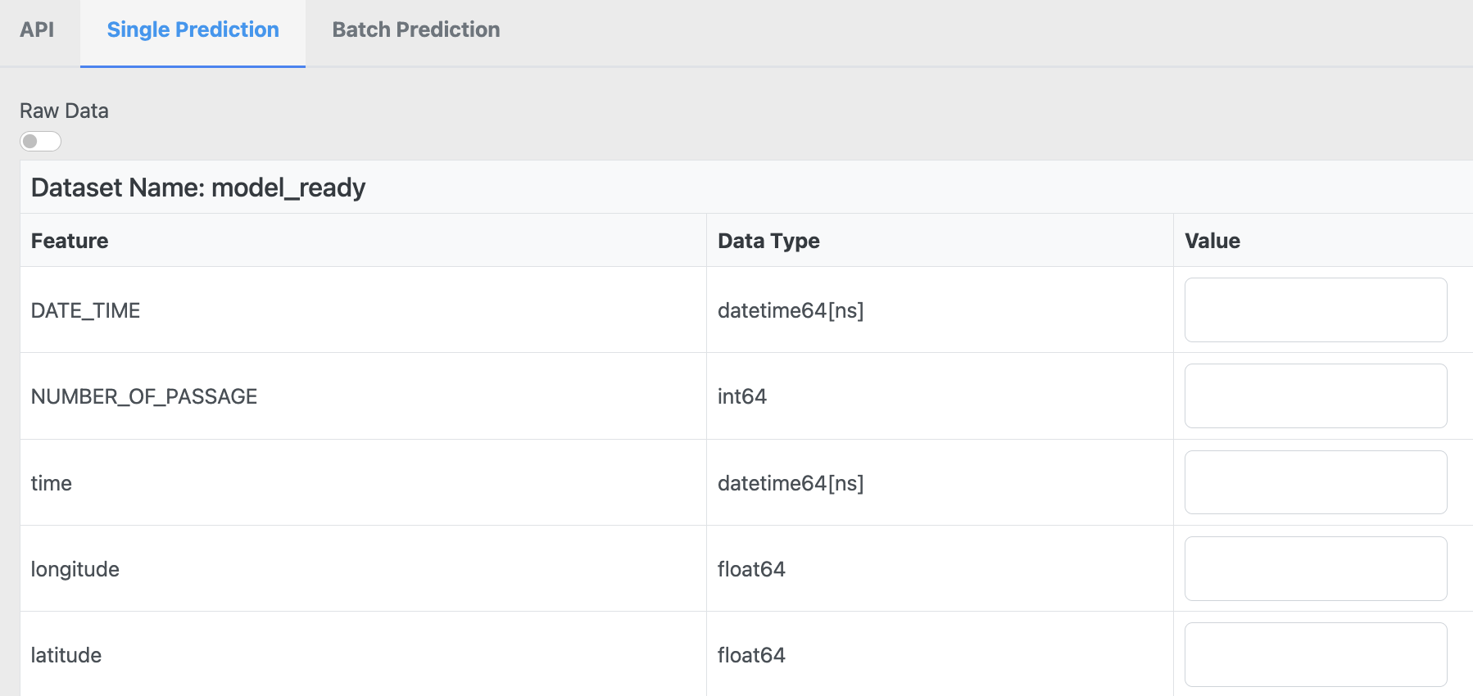Focus the NUMBER_OF_PASSAGE value field
The height and width of the screenshot is (696, 1473).
1315,396
